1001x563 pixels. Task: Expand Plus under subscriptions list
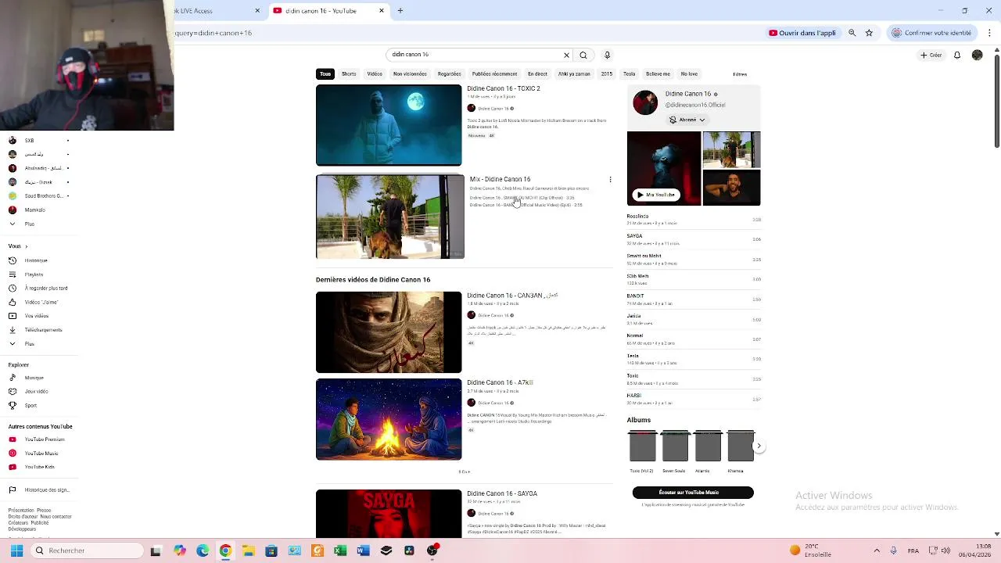click(x=29, y=224)
